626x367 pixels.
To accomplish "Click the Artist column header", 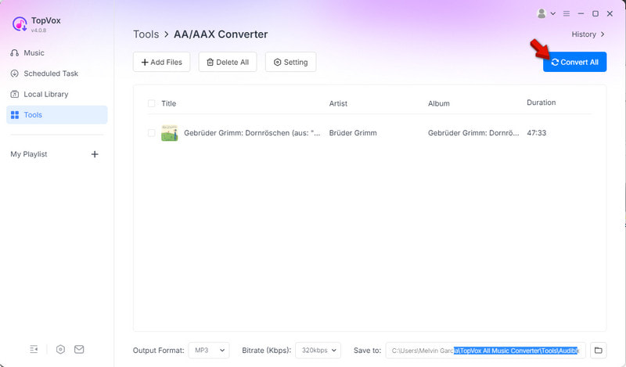I will click(x=338, y=103).
